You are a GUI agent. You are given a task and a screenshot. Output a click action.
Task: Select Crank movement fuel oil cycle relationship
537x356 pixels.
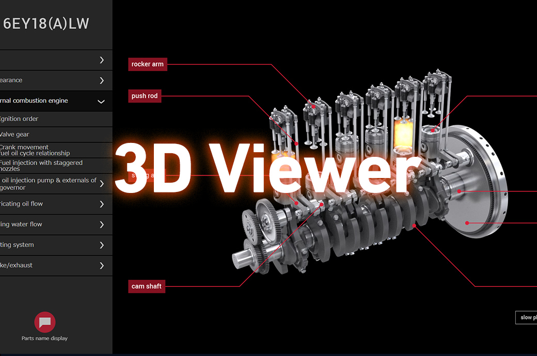[34, 150]
